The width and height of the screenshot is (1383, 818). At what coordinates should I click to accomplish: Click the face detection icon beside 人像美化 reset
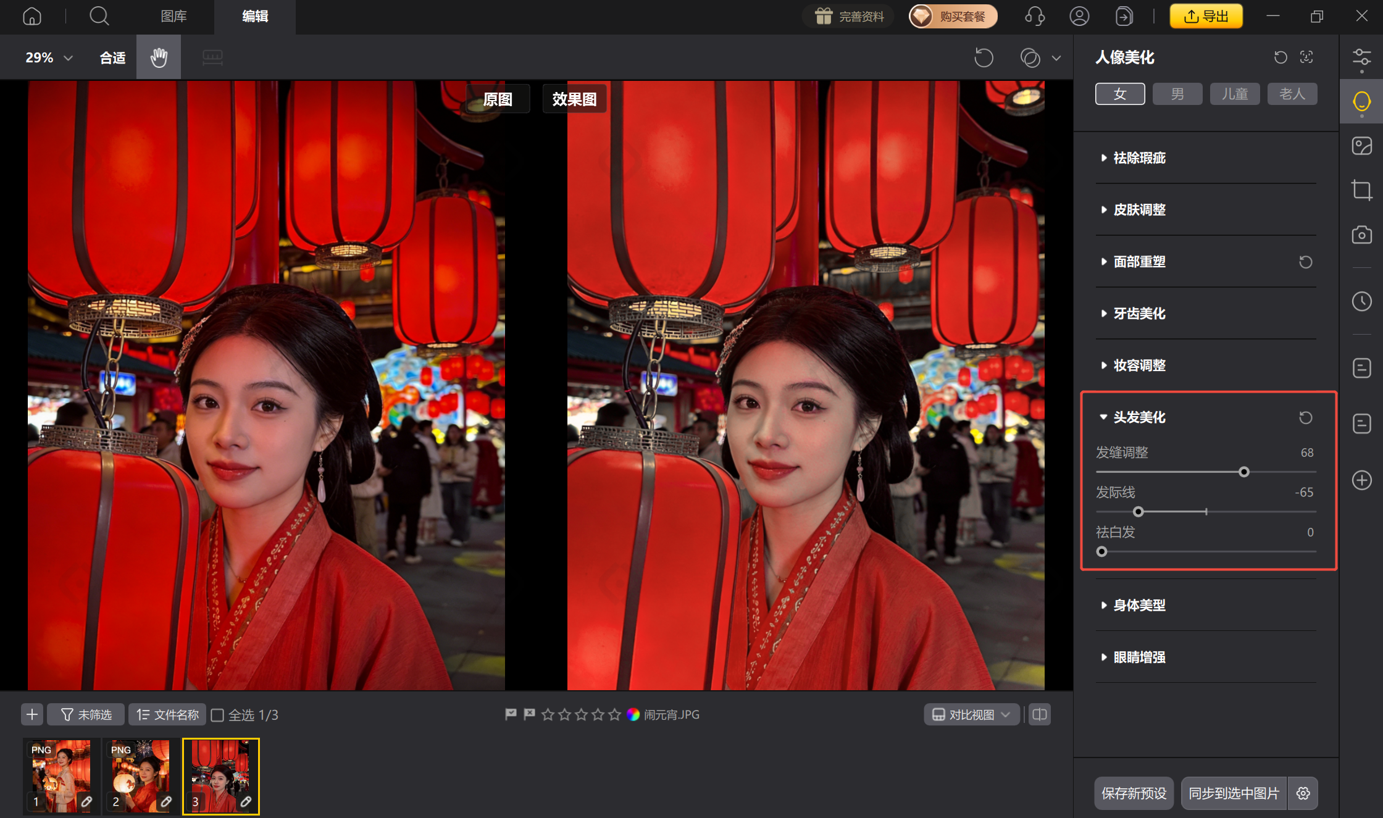[x=1307, y=57]
